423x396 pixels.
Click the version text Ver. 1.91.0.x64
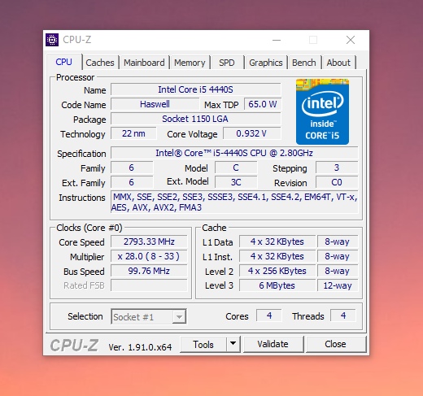pos(140,347)
